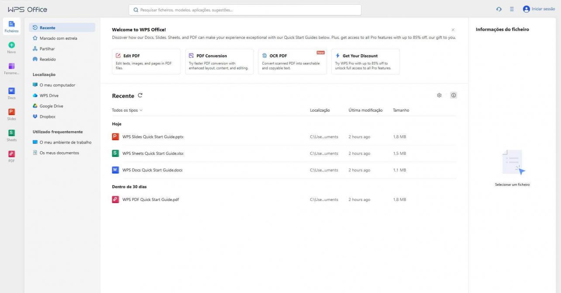
Task: Expand the Todos os tipos filter
Action: tap(127, 110)
